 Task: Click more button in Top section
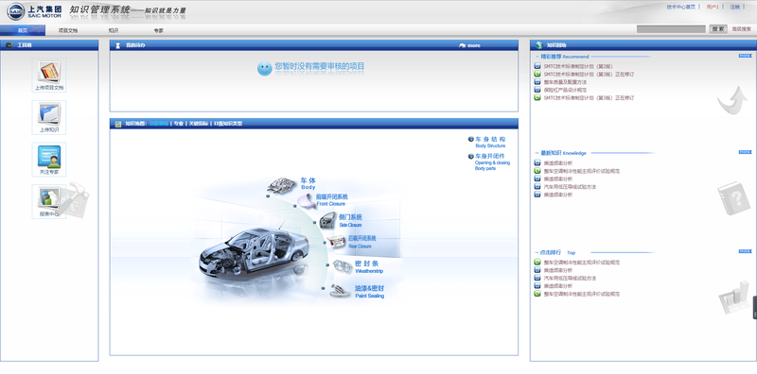(x=745, y=251)
